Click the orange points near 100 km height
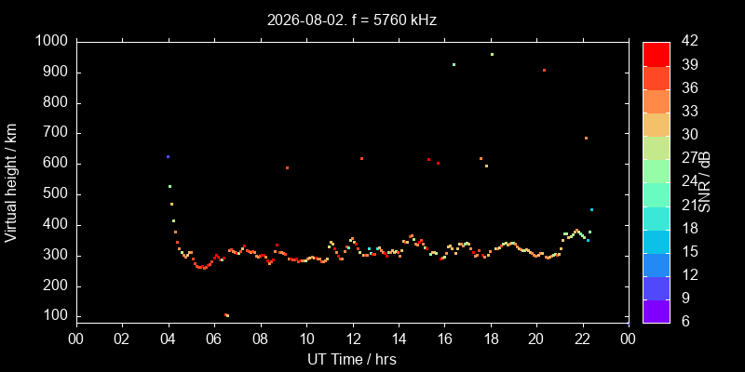This screenshot has height=372, width=745. (x=226, y=315)
